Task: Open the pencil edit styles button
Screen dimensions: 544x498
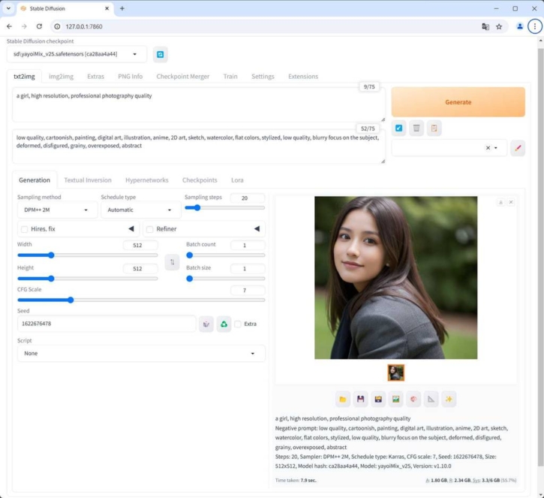Action: click(518, 148)
